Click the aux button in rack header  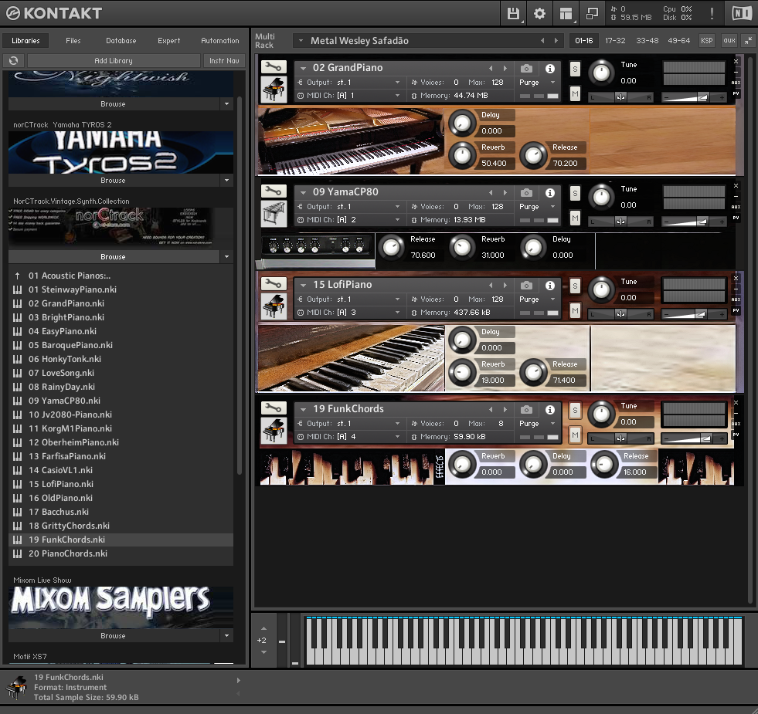[x=729, y=41]
